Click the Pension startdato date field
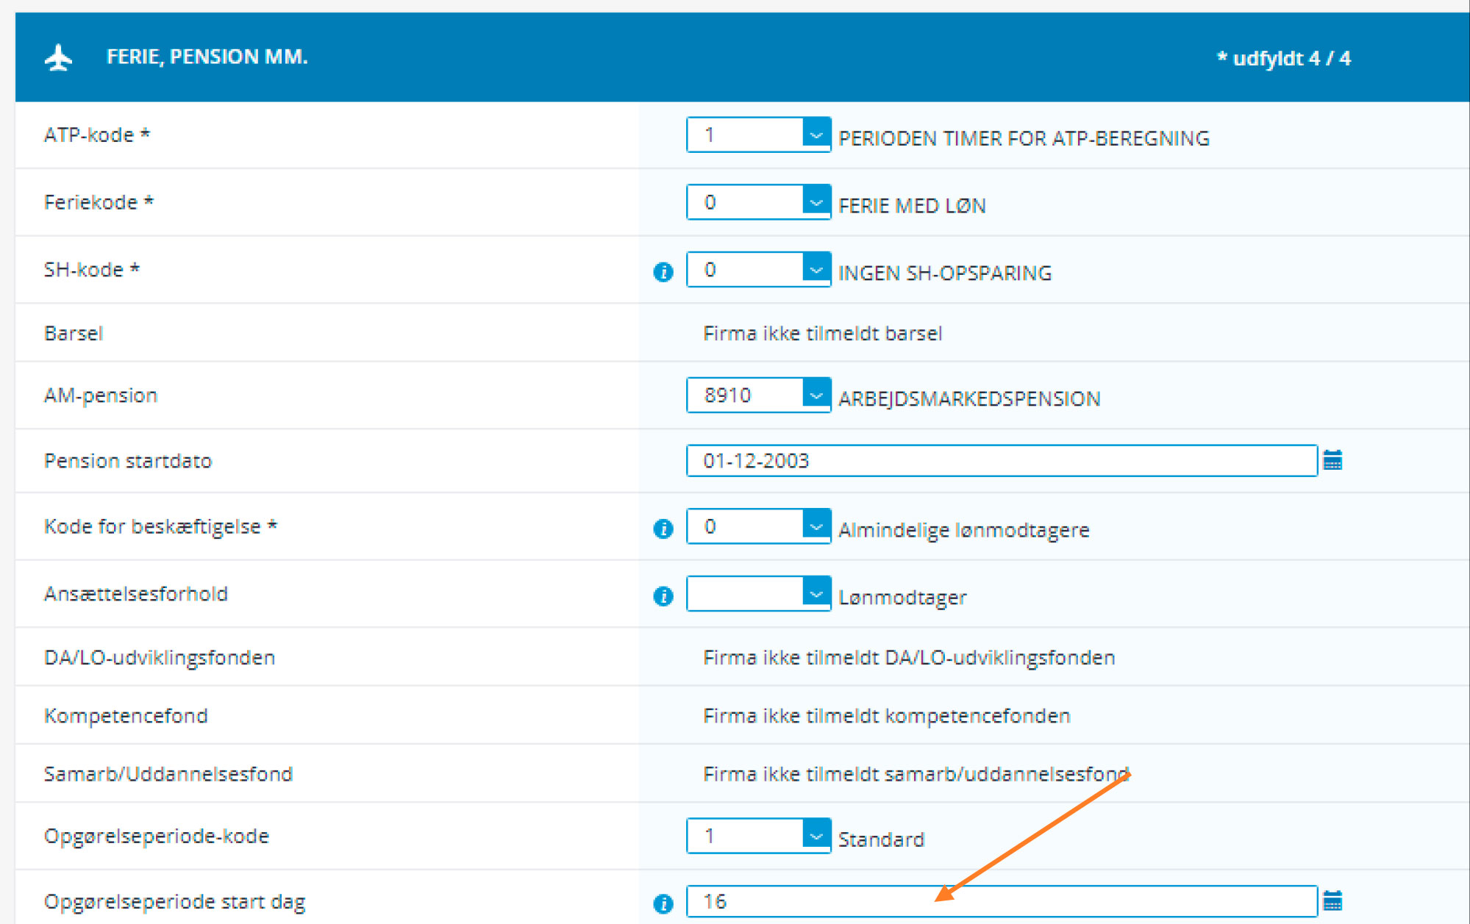 click(1000, 461)
